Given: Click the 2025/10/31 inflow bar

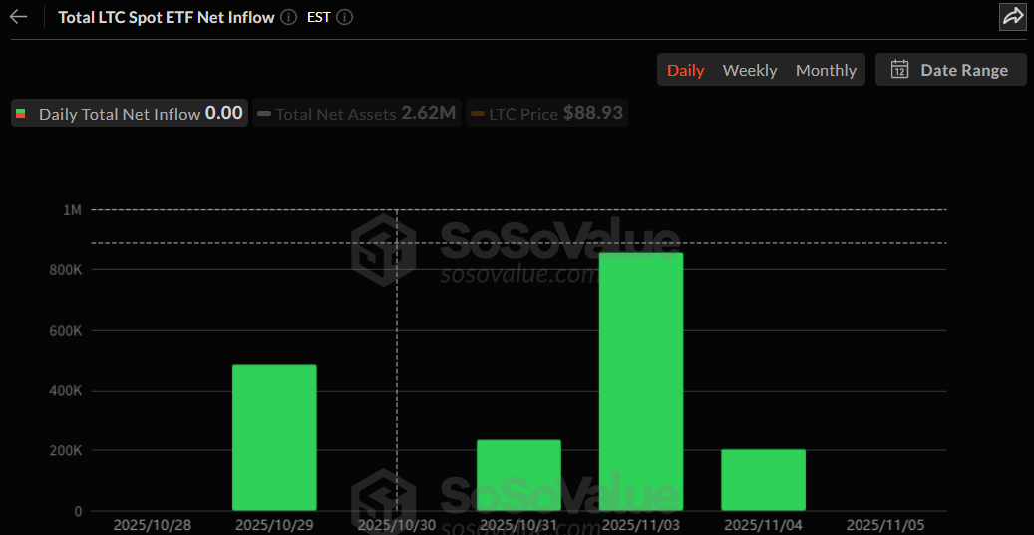Looking at the screenshot, I should (x=518, y=475).
